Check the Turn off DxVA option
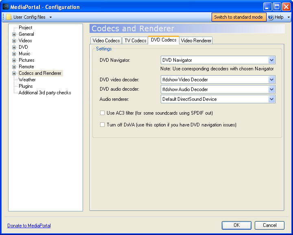 pyautogui.click(x=103, y=125)
